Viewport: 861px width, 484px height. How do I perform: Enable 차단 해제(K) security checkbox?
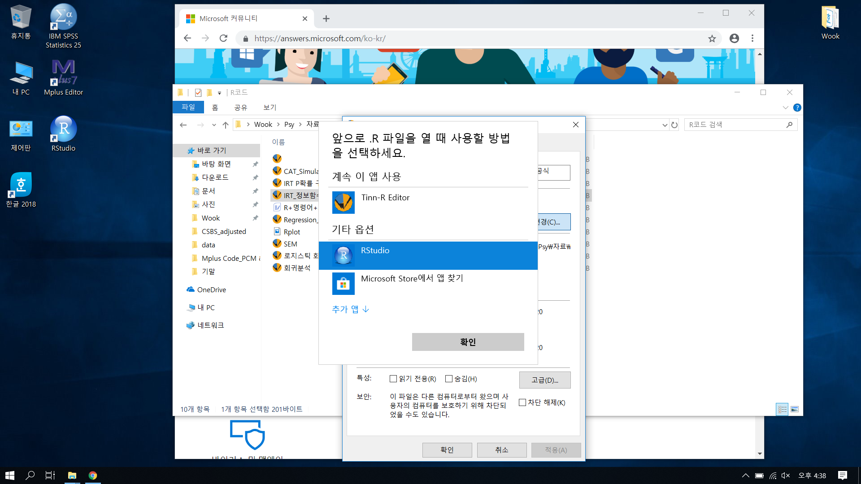click(522, 402)
